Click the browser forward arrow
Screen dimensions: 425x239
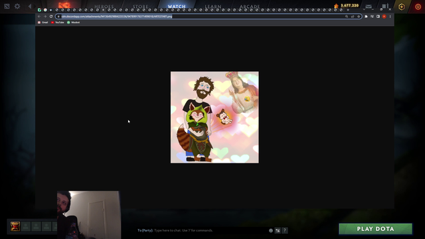(45, 17)
